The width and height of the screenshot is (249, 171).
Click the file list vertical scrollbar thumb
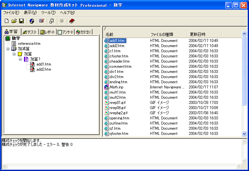(x=244, y=71)
